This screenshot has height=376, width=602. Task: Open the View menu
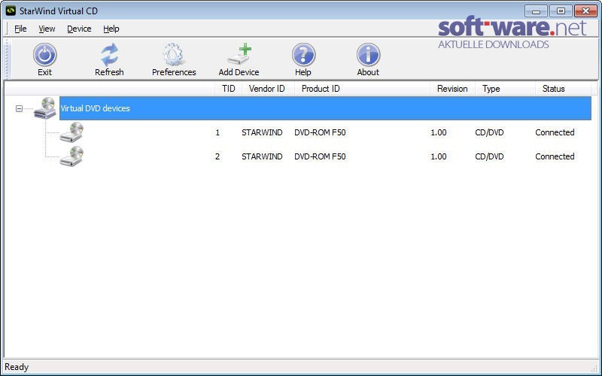[x=47, y=29]
